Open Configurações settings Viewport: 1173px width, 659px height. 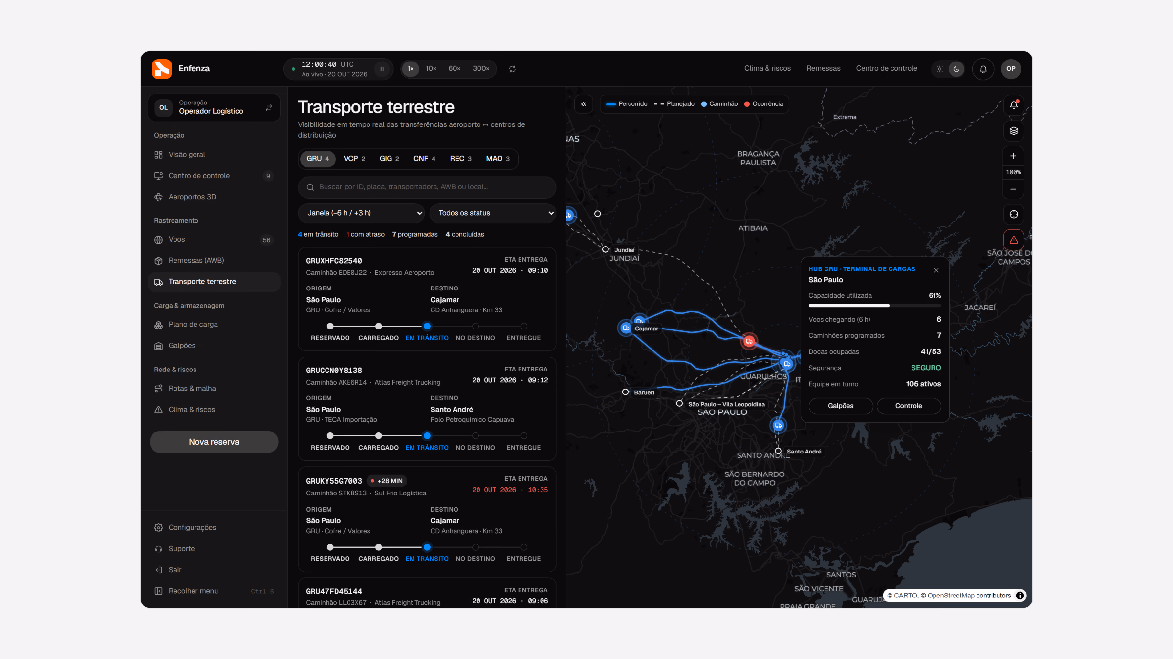coord(214,527)
